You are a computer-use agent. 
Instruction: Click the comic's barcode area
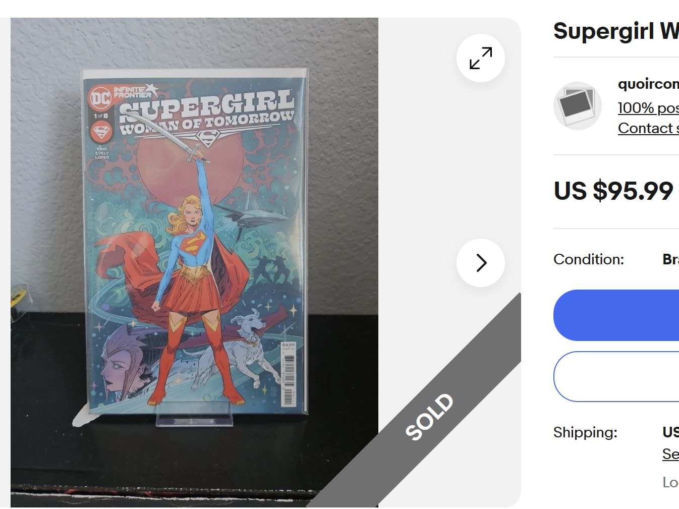tap(288, 373)
